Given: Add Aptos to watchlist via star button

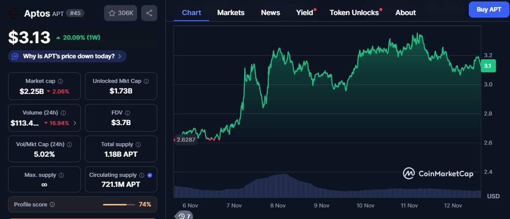Looking at the screenshot, I should [x=121, y=13].
